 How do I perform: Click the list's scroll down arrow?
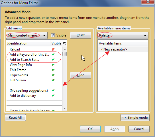[x=65, y=108]
